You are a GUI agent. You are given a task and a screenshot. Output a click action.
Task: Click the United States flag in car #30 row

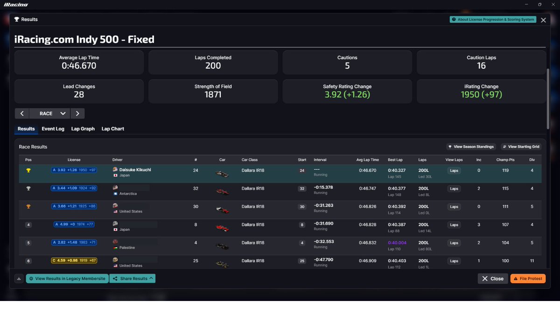tap(115, 211)
